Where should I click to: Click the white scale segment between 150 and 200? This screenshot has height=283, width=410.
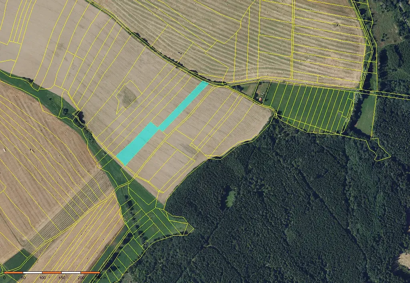click(71, 273)
